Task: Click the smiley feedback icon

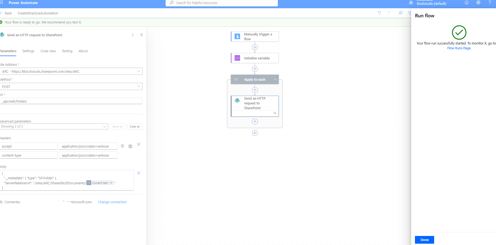Action: (467, 3)
